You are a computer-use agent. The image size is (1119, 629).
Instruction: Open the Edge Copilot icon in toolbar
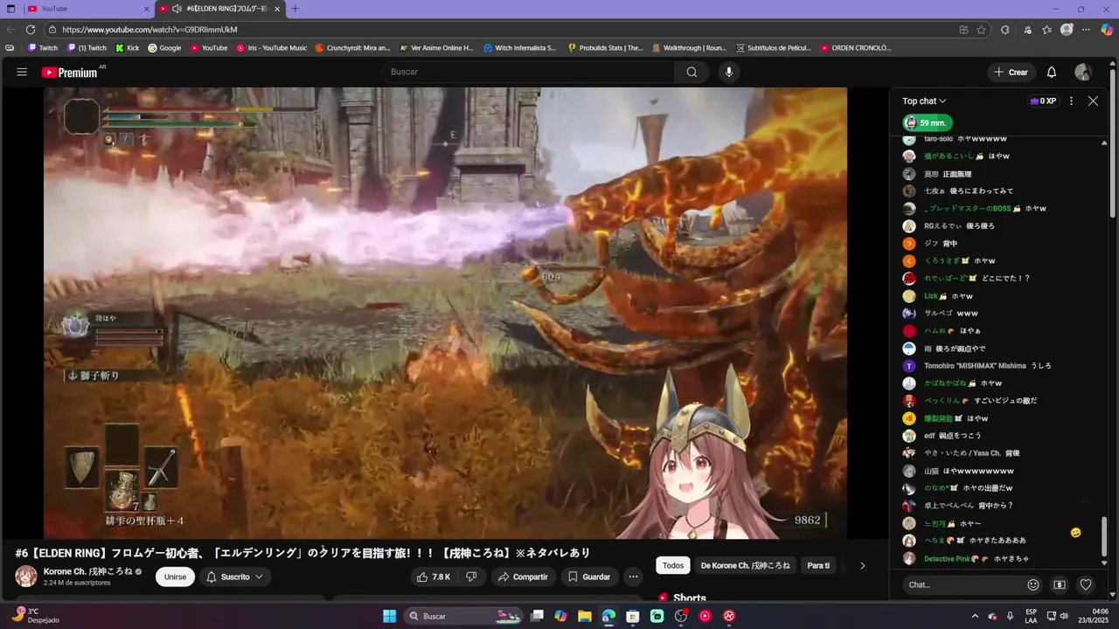point(1107,29)
